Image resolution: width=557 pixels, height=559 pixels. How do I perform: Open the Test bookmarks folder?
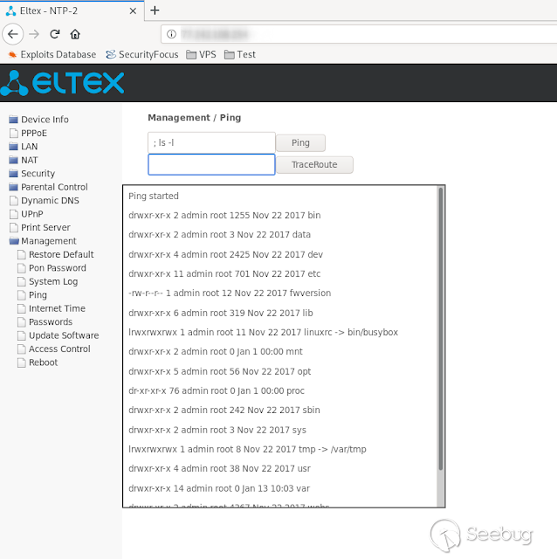(240, 54)
